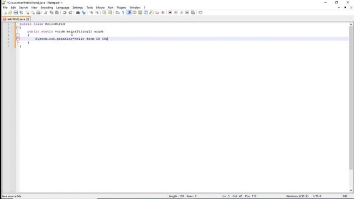This screenshot has height=199, width=354.
Task: Click the Stop Recording macro icon
Action: point(176,13)
